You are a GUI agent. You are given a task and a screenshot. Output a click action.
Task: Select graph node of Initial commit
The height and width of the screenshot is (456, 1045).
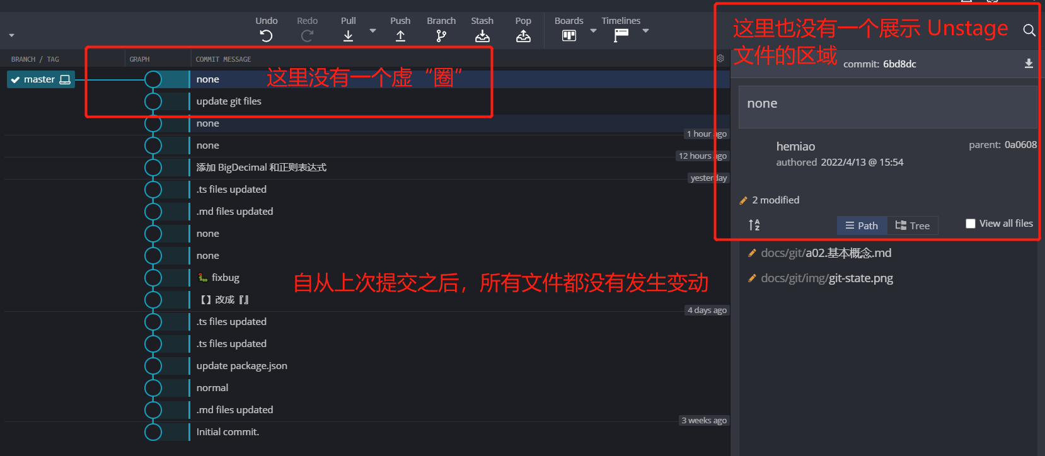(153, 432)
